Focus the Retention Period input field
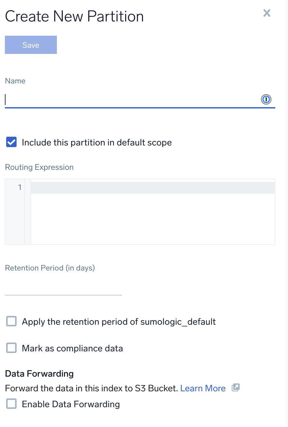 (63, 288)
